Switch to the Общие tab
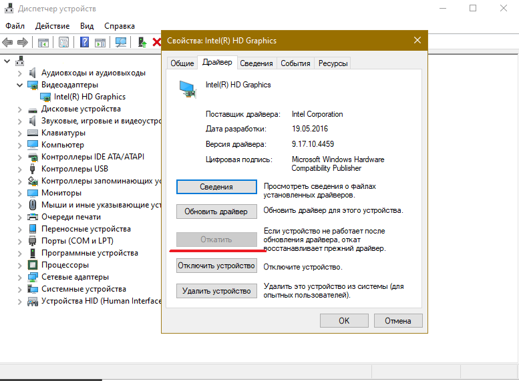The width and height of the screenshot is (519, 381). click(182, 63)
